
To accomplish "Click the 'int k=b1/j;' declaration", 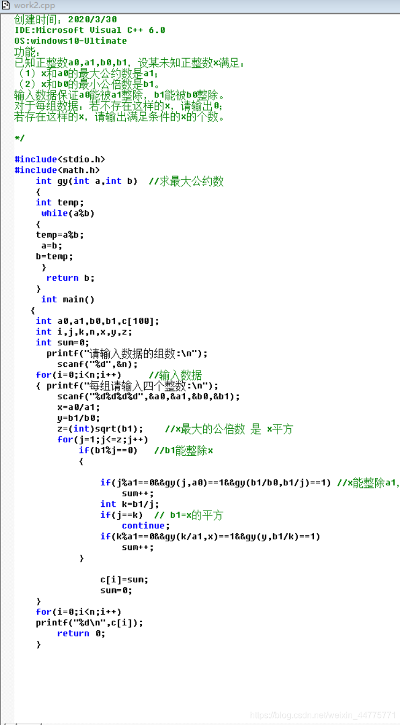I will (x=130, y=504).
